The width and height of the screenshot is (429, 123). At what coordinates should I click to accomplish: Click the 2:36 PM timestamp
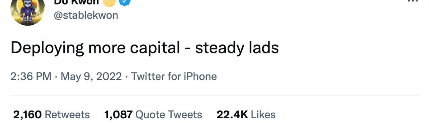tap(31, 77)
